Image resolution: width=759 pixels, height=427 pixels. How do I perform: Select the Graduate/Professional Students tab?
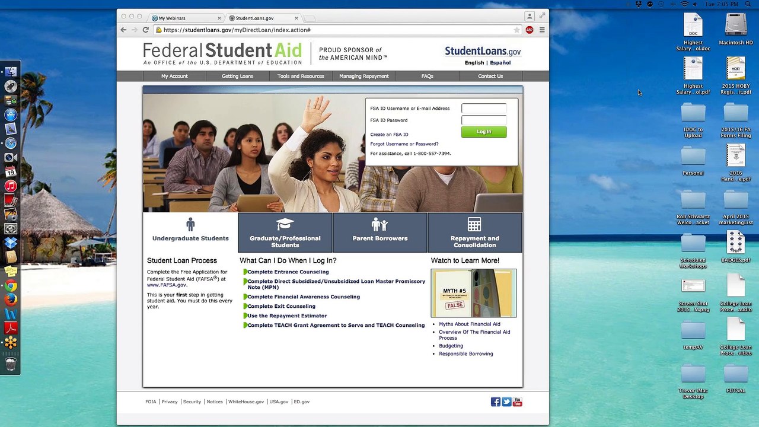[x=285, y=232]
